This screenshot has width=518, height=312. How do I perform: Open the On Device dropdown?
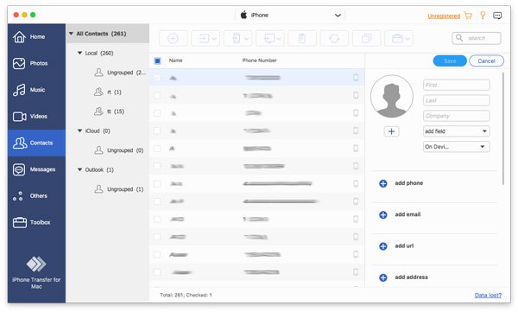457,147
